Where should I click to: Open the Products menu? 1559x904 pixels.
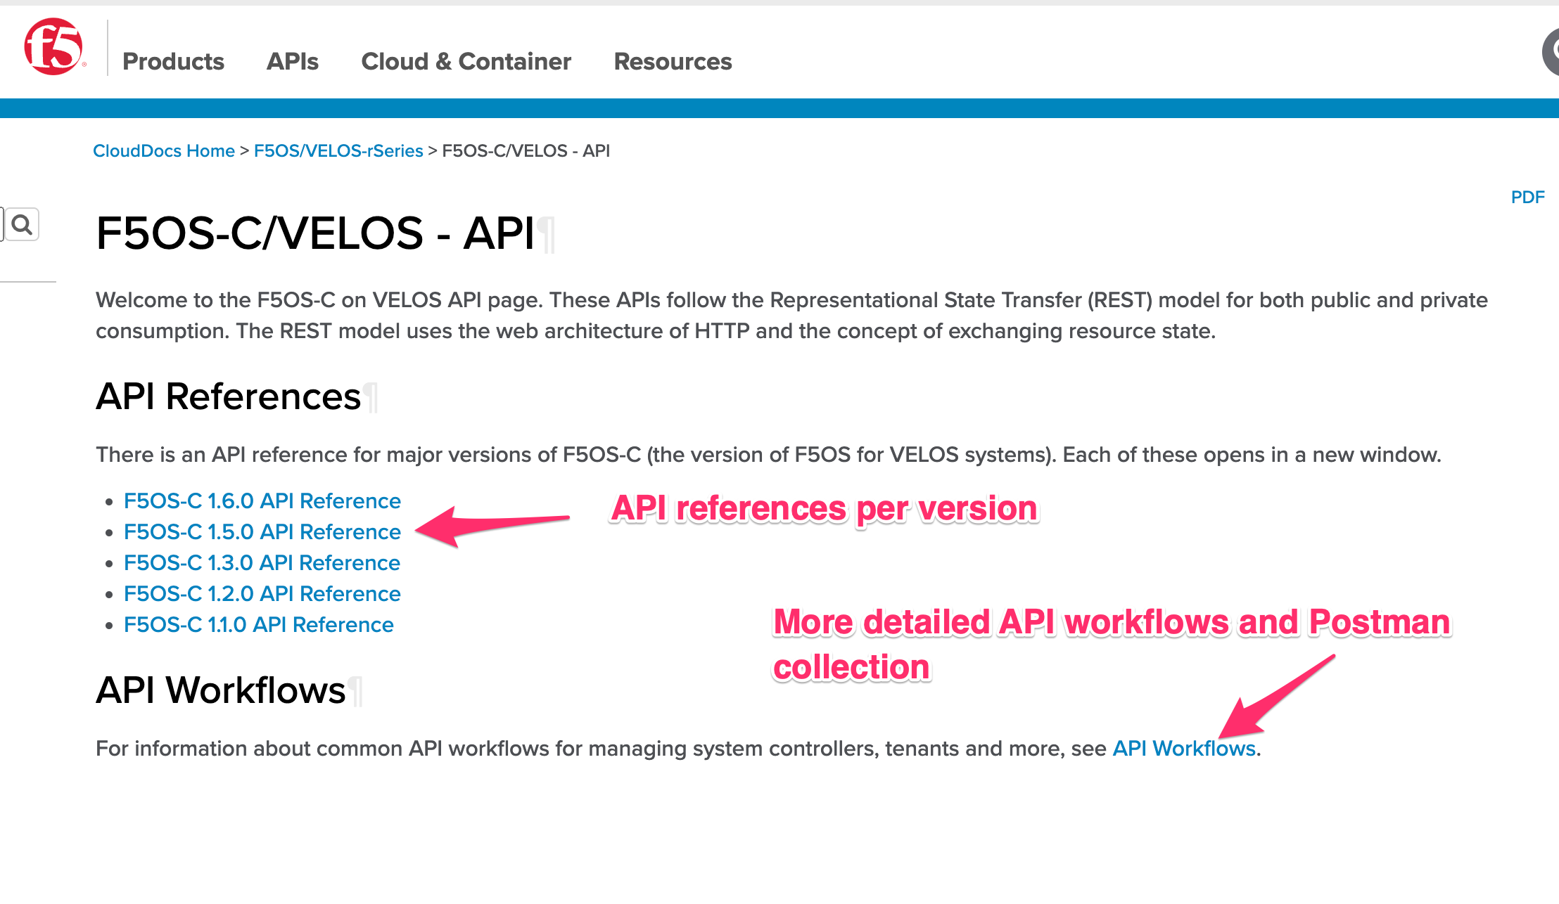(173, 61)
